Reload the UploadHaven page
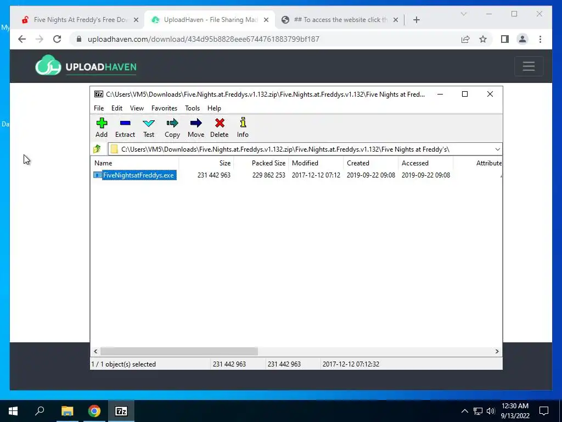Image resolution: width=562 pixels, height=422 pixels. coord(57,39)
